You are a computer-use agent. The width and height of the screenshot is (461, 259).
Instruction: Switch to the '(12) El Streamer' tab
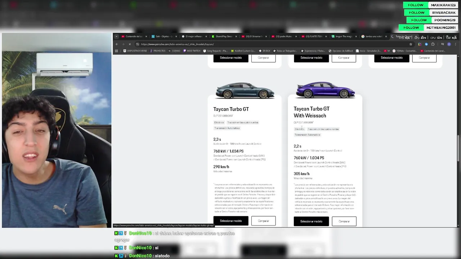click(254, 36)
